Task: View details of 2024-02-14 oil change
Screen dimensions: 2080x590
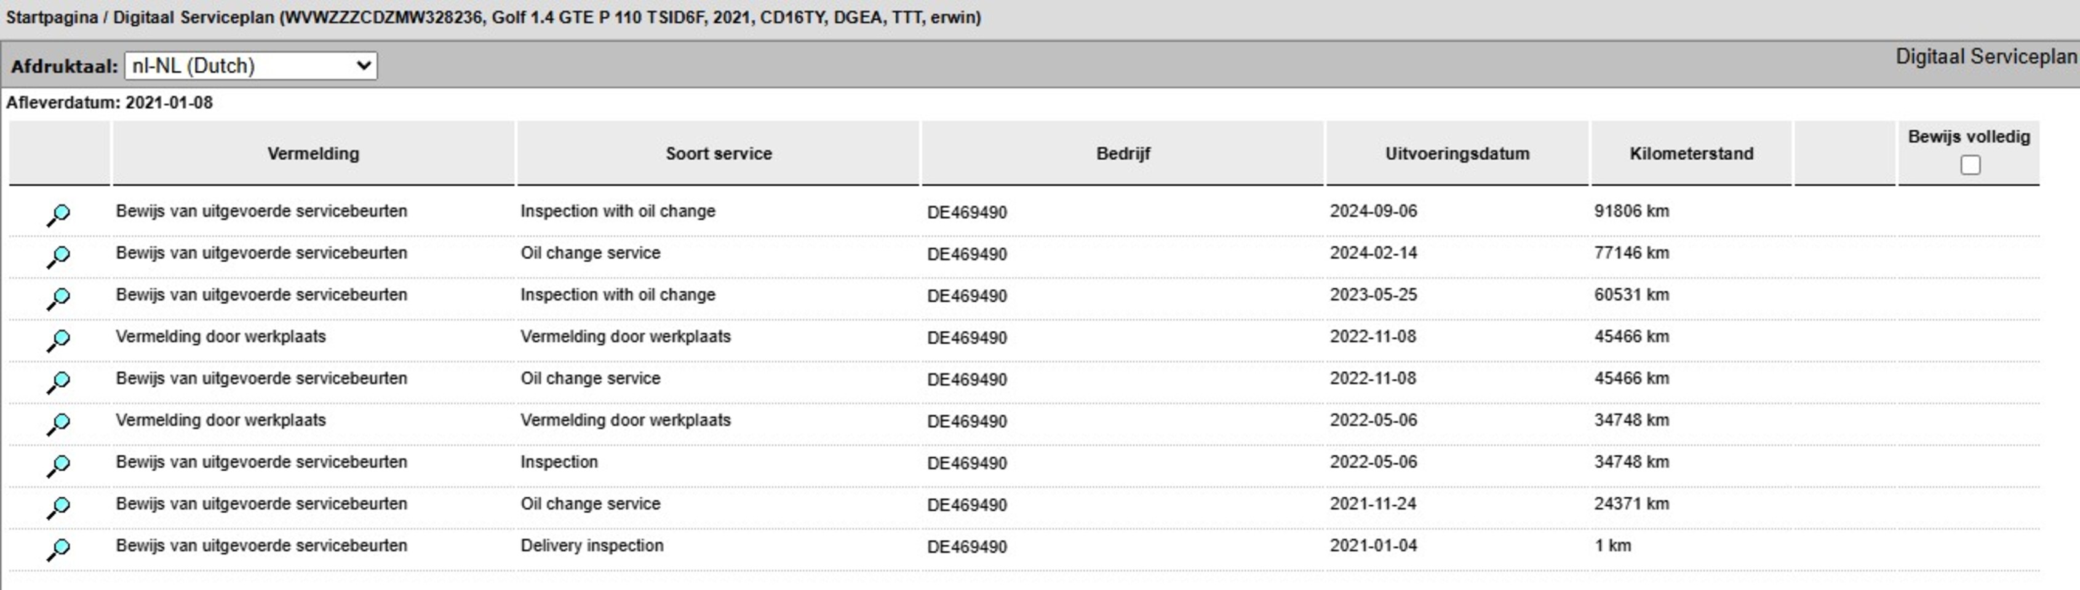Action: (x=58, y=257)
